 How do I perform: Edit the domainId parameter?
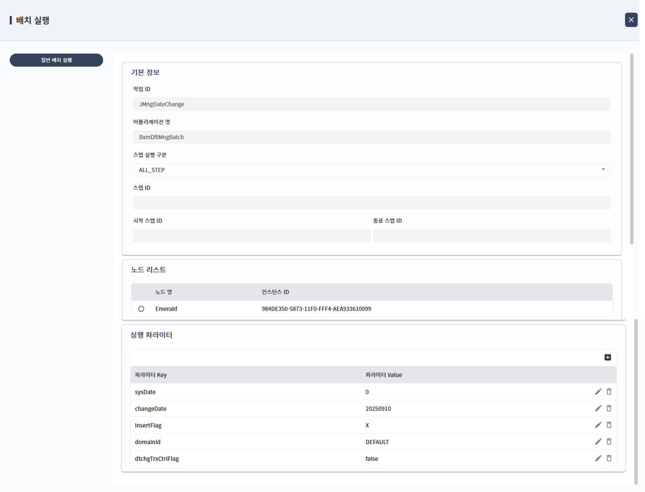click(x=598, y=442)
